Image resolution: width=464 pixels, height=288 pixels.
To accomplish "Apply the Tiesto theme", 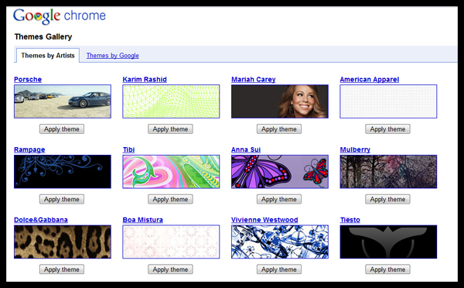I will pos(387,269).
